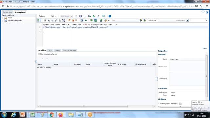Open the Edit dropdown menu

tap(53, 16)
